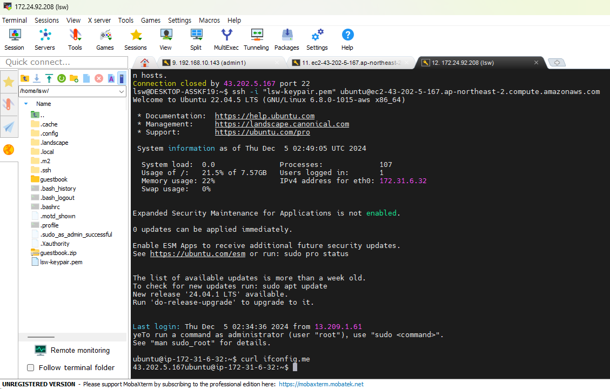Add a new tab with plus icon

pyautogui.click(x=557, y=63)
